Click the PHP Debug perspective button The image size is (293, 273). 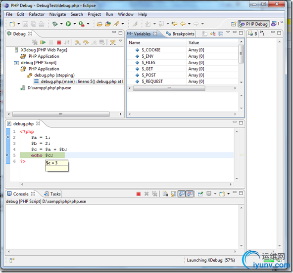254,24
